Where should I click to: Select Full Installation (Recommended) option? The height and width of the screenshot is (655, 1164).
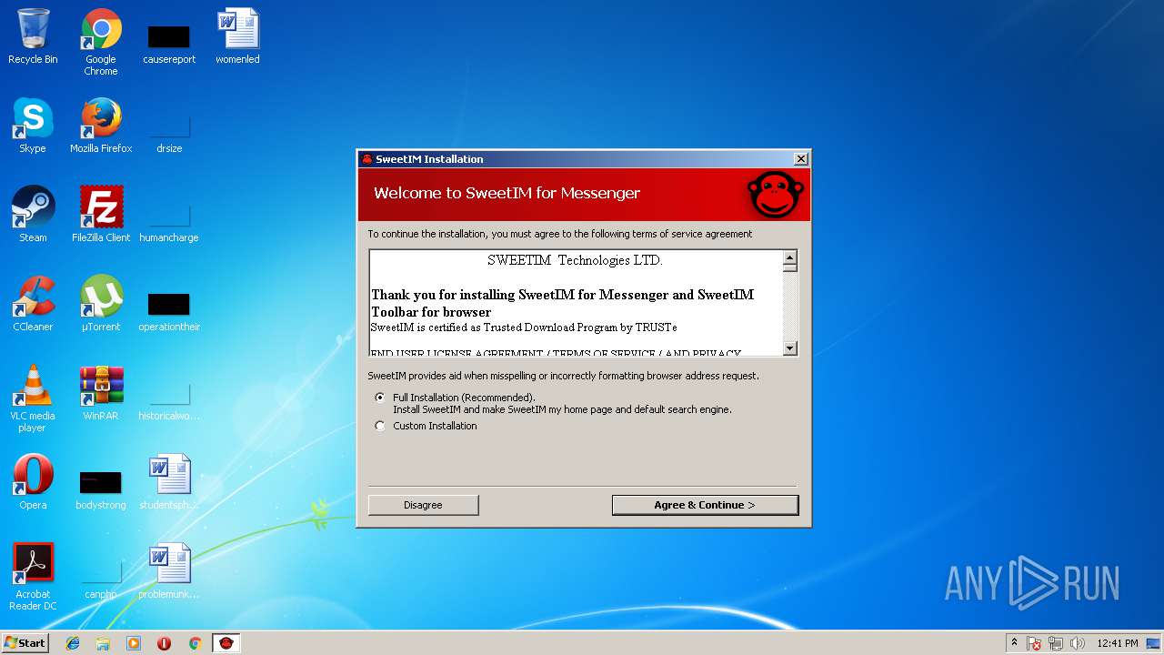(380, 398)
